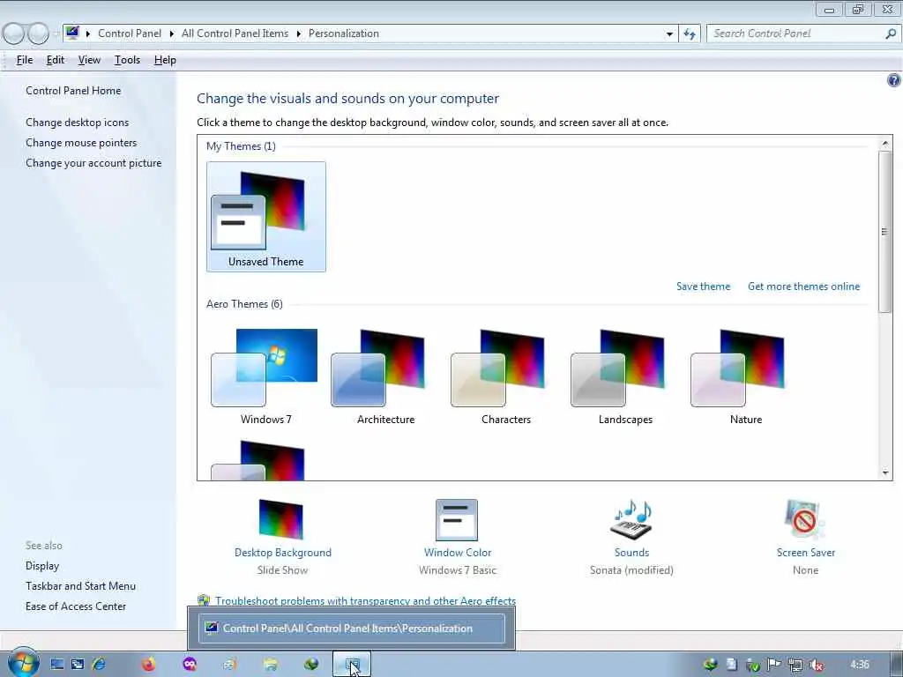This screenshot has height=677, width=903.
Task: Click Get more themes online link
Action: coord(803,286)
